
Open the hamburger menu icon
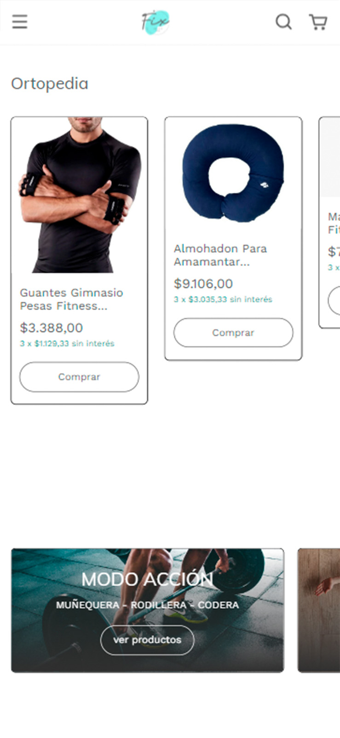click(x=20, y=22)
